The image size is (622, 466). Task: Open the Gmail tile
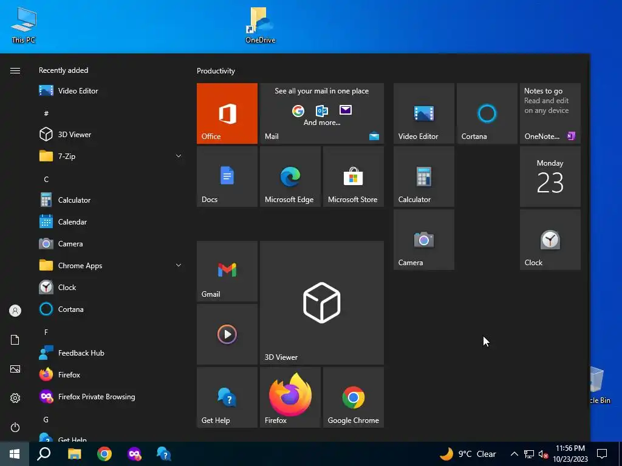tap(227, 271)
